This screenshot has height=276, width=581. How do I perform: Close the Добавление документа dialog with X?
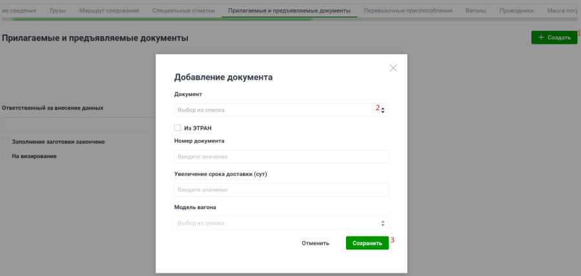pos(393,68)
